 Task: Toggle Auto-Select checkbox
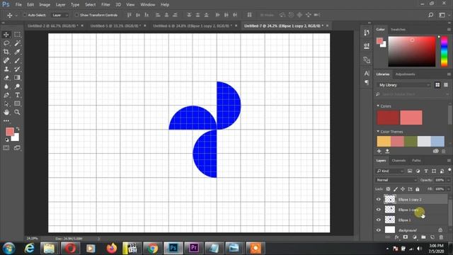(25, 15)
